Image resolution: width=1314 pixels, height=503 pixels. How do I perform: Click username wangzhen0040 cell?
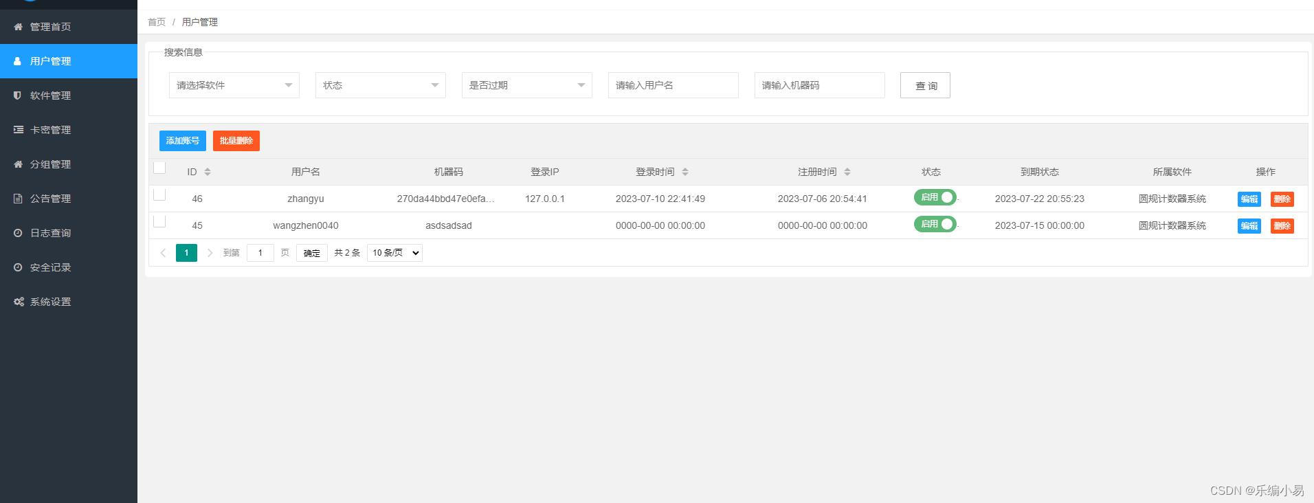point(306,225)
